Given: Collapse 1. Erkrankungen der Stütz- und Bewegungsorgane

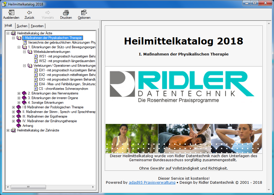Looking at the screenshot, I should 19,47.
